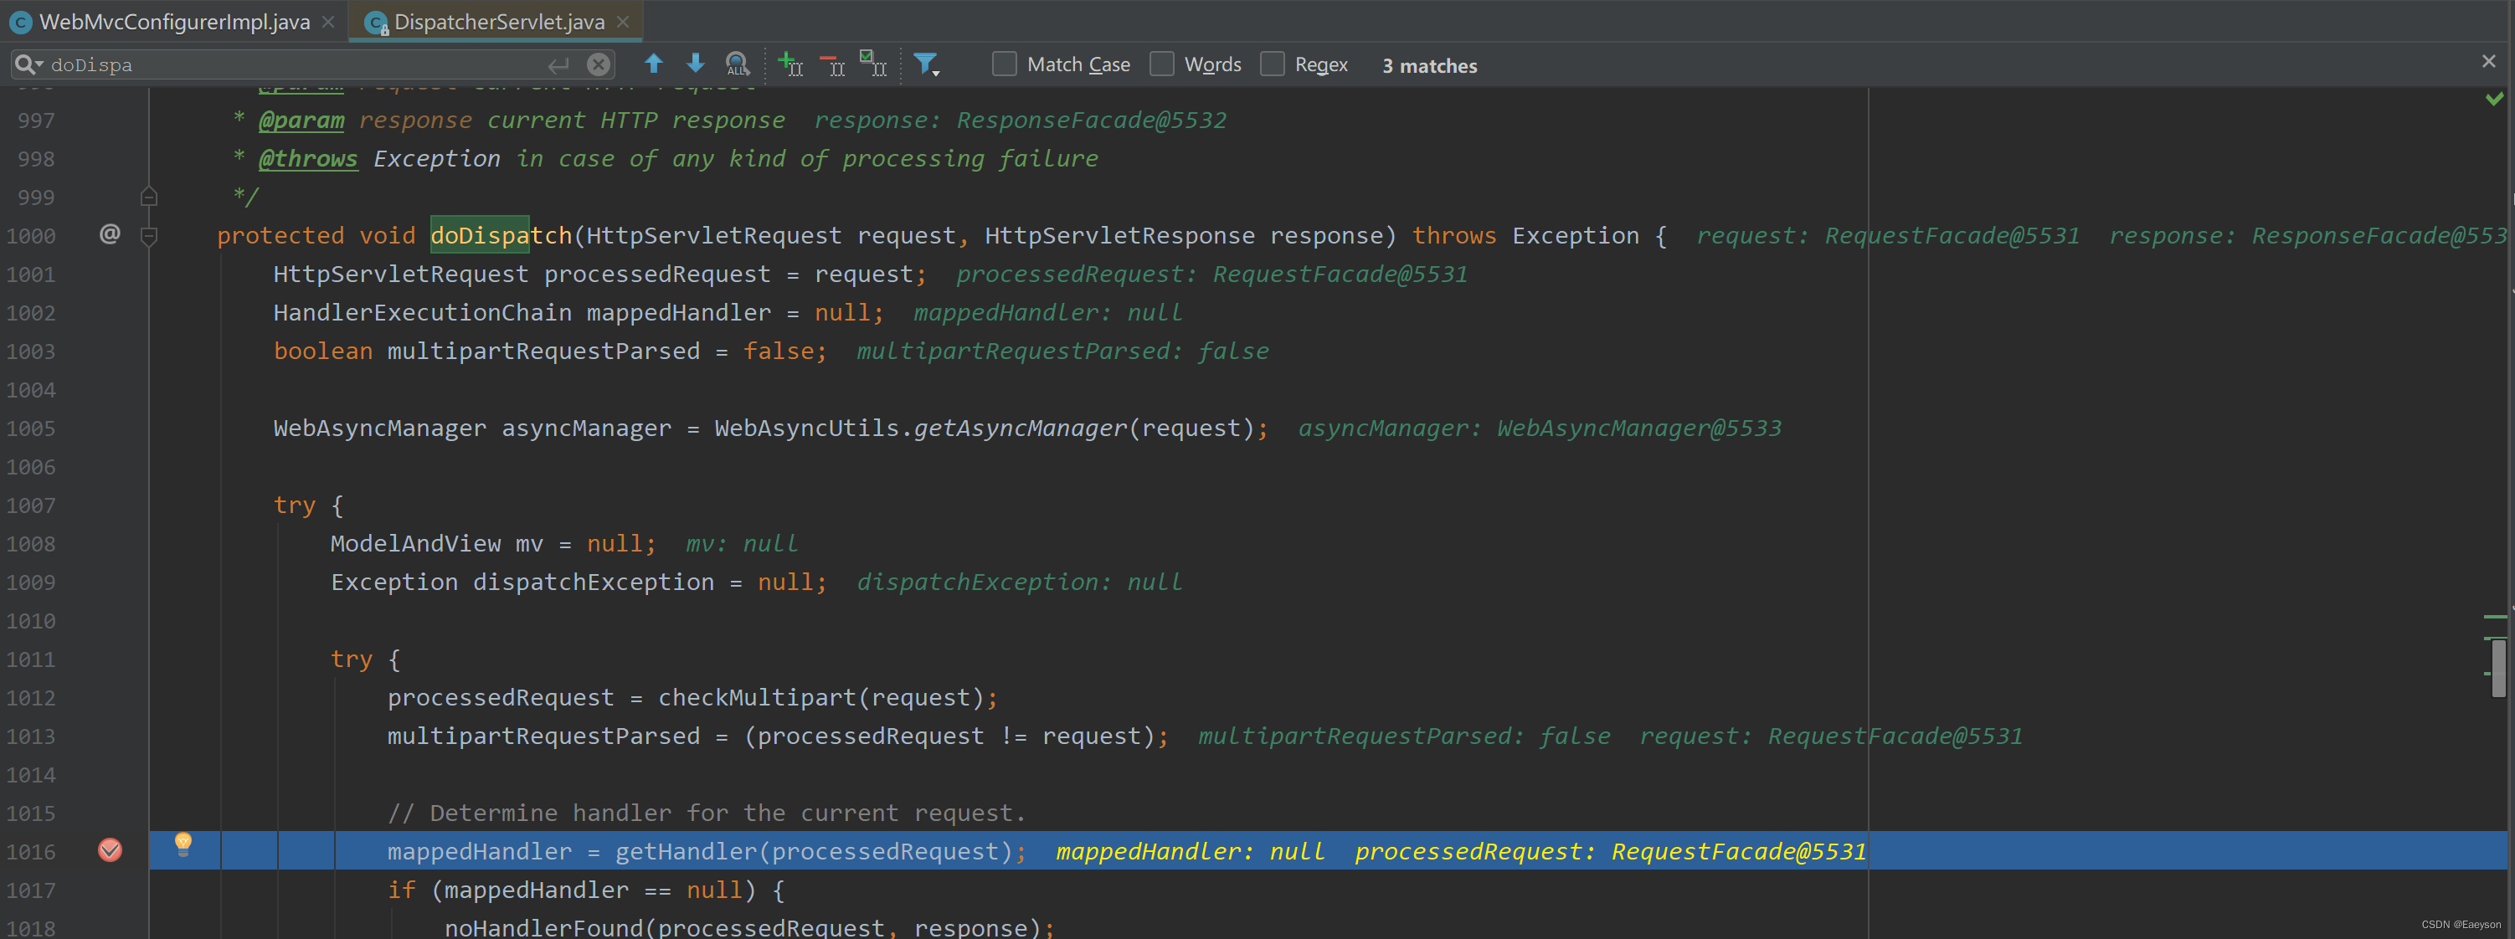Close the DispatcherServlet.java tab
The image size is (2515, 939).
[x=623, y=22]
